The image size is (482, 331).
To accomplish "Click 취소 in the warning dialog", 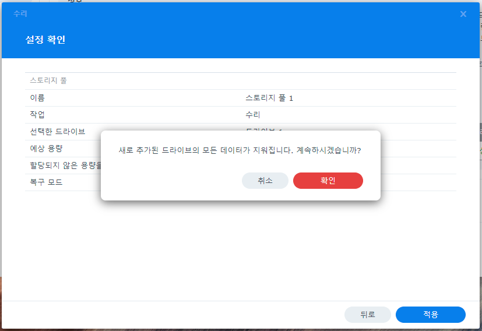I will (265, 181).
